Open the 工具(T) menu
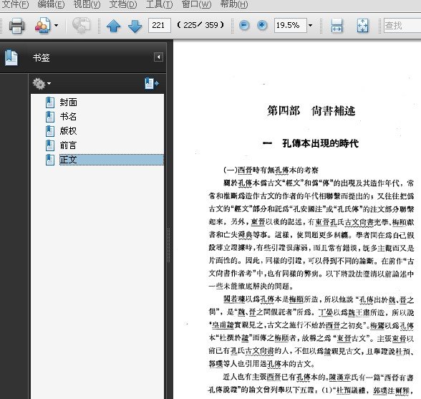Viewport: 421px width, 399px height. point(159,4)
